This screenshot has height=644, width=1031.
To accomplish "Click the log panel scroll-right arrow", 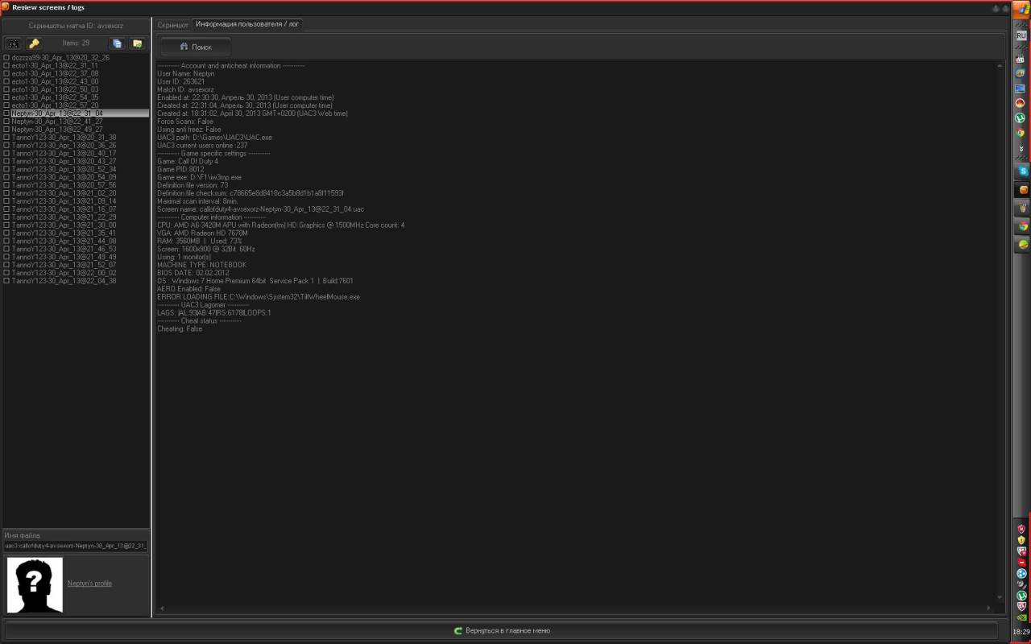I will [990, 609].
